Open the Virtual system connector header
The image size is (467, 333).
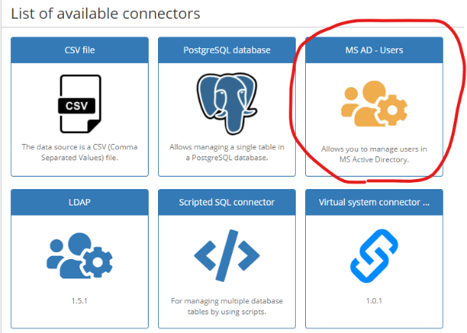(374, 202)
